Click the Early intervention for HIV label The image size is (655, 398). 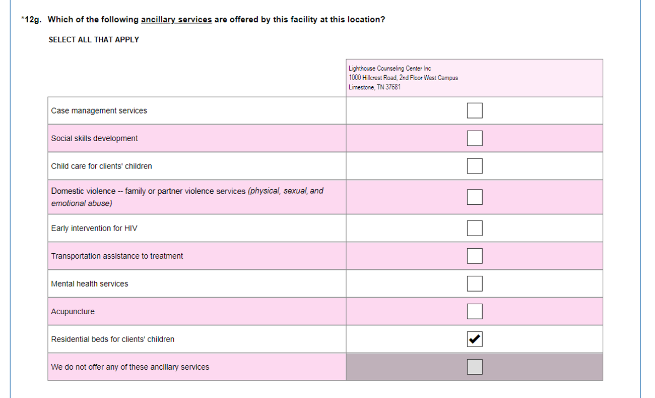tap(94, 229)
